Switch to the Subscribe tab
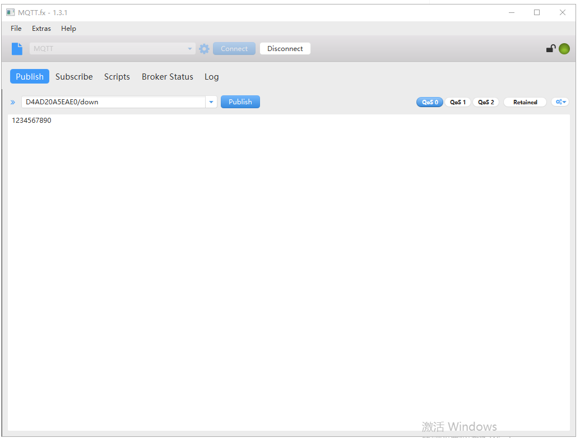This screenshot has width=580, height=438. [x=74, y=77]
